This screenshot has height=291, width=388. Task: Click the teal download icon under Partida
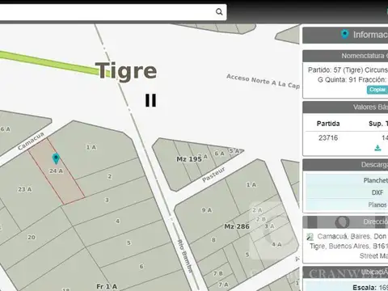pos(377,148)
